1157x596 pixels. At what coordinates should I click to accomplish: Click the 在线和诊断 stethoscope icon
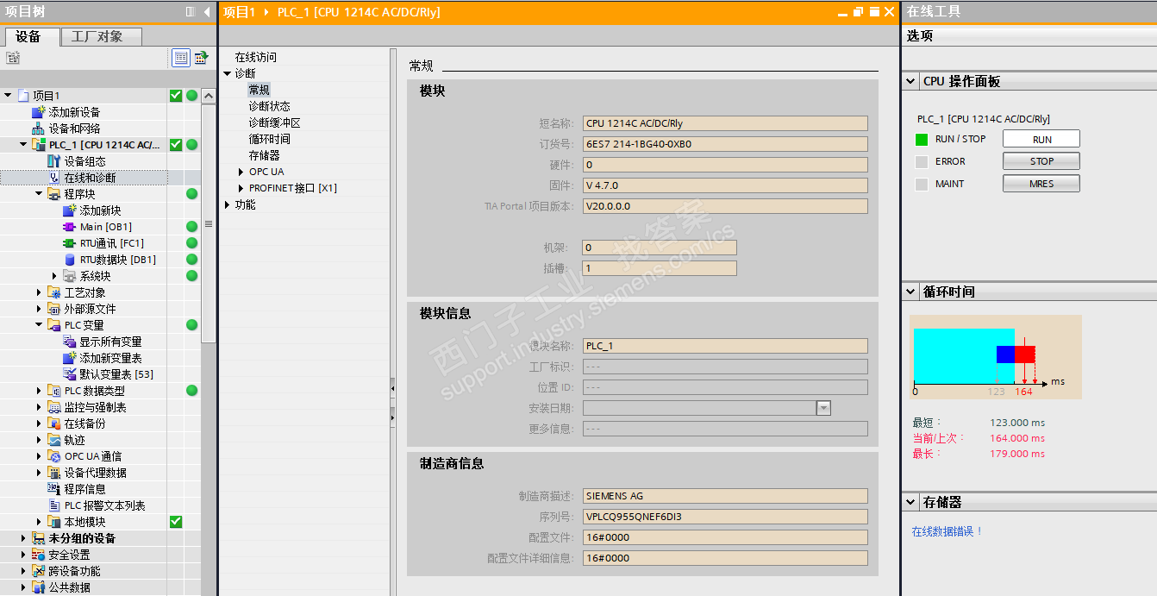54,178
